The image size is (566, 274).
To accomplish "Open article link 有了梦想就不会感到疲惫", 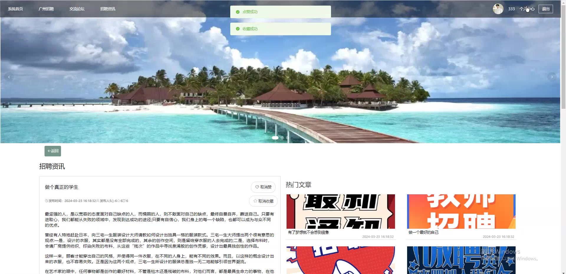I will point(308,232).
